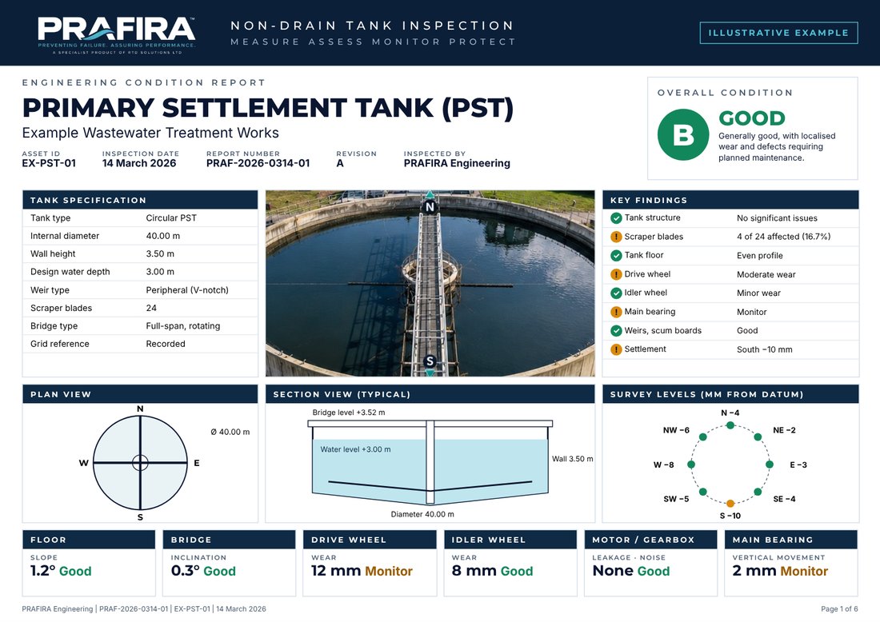Image resolution: width=880 pixels, height=622 pixels.
Task: Click the report title PRIMARY SETTLEMENT TANK (PST)
Action: 268,108
